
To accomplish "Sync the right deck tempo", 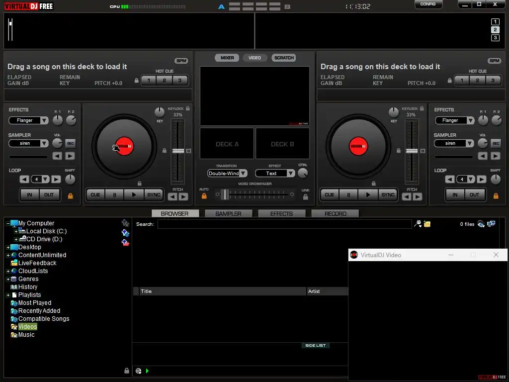I will coord(388,195).
